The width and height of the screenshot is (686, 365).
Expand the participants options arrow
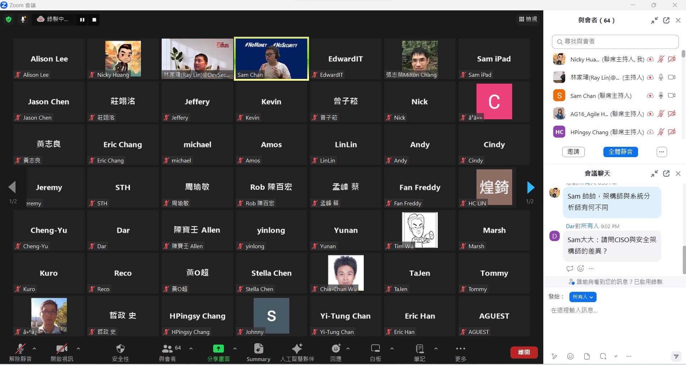[x=191, y=348]
